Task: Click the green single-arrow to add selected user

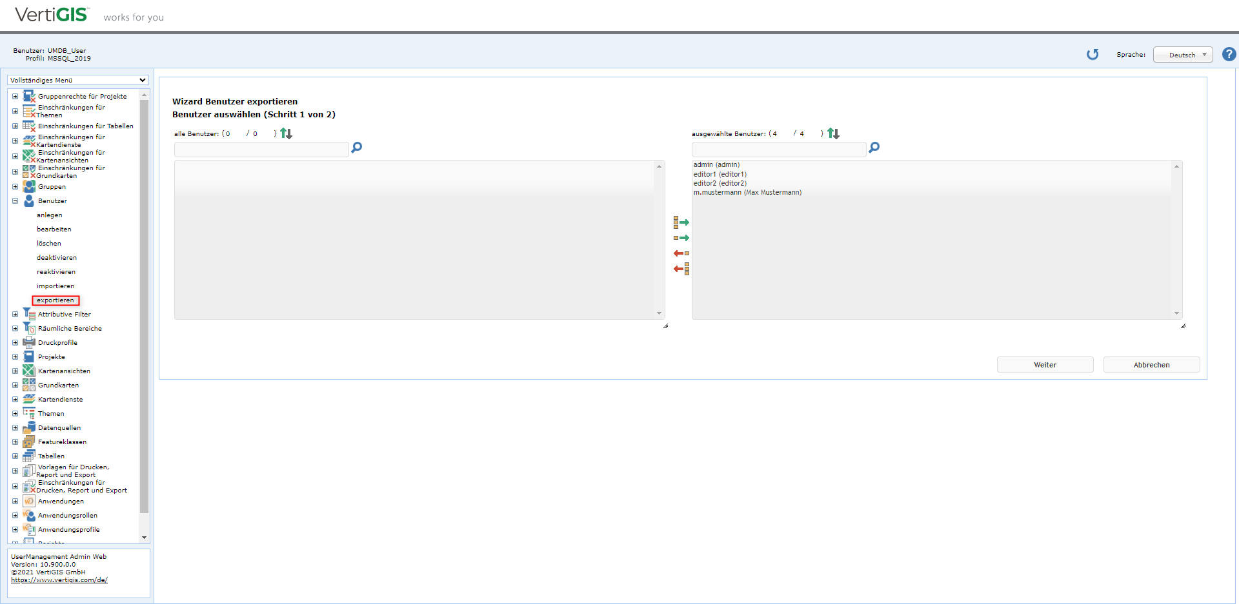Action: click(x=681, y=237)
